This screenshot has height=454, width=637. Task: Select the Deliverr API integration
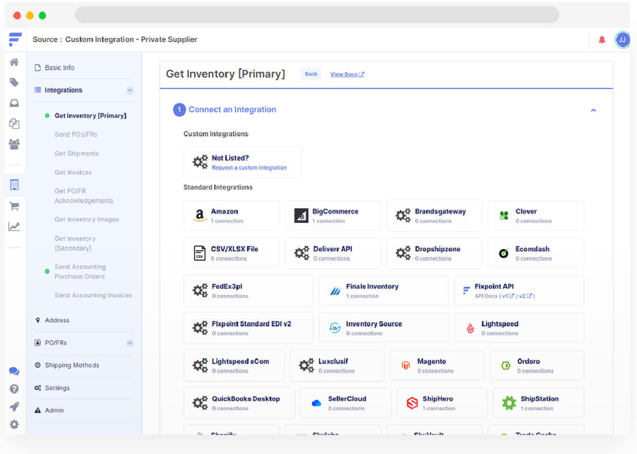pos(333,253)
